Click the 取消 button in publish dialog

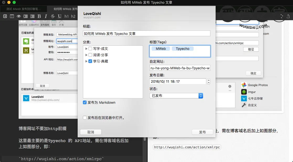tap(91, 132)
